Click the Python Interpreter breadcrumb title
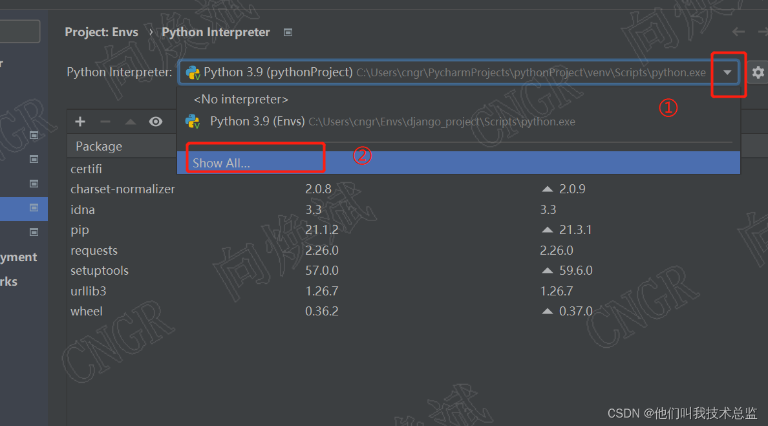 click(216, 32)
